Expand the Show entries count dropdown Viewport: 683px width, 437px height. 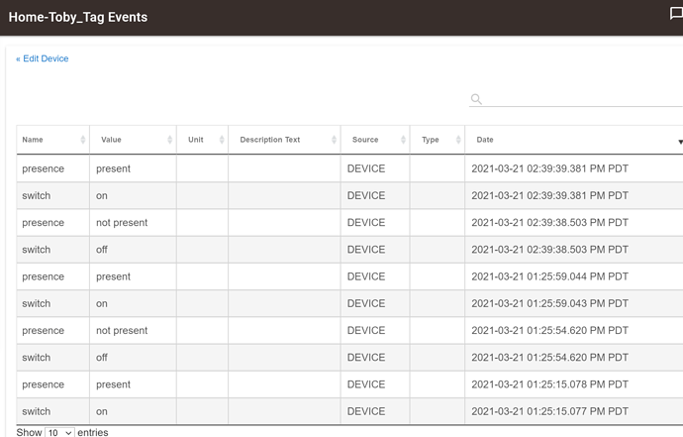59,432
